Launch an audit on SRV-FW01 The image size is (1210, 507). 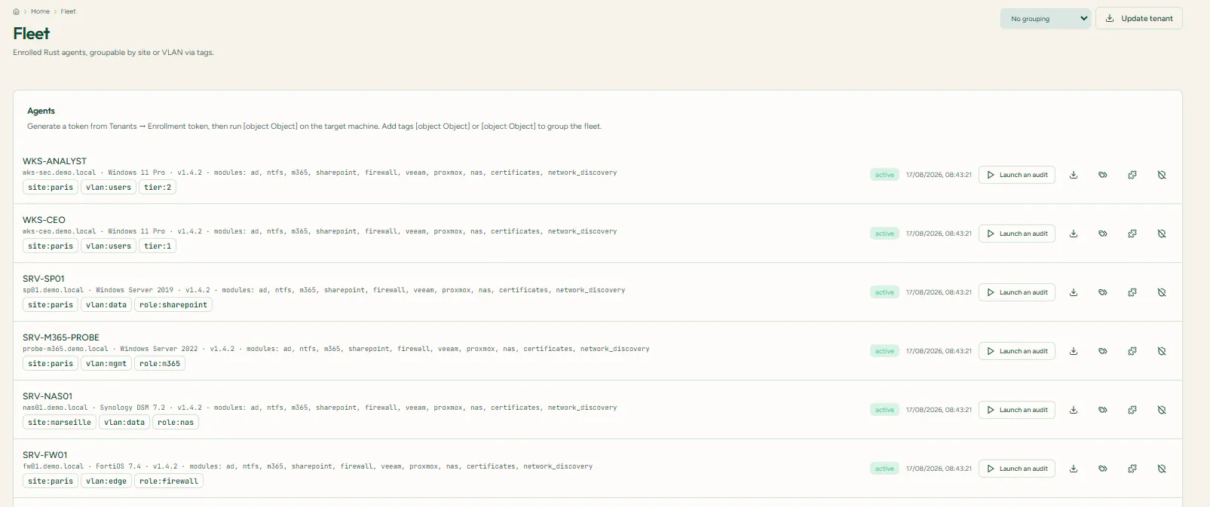click(1017, 469)
